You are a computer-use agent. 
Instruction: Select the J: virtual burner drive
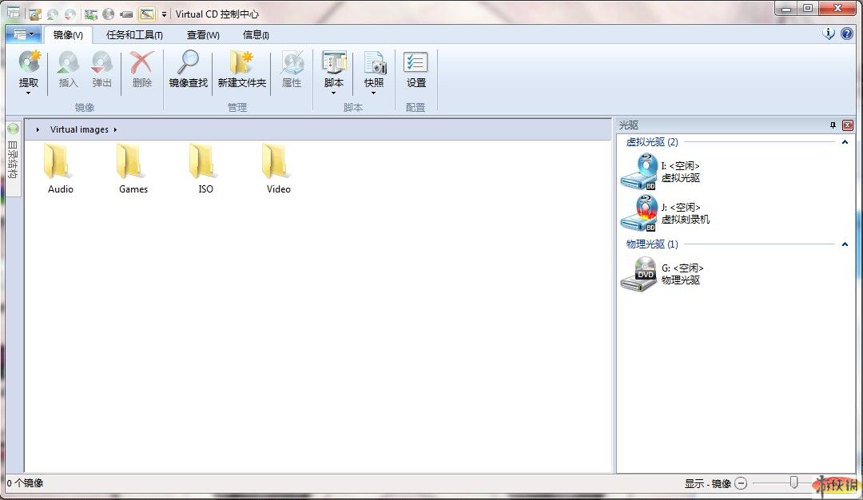[638, 213]
